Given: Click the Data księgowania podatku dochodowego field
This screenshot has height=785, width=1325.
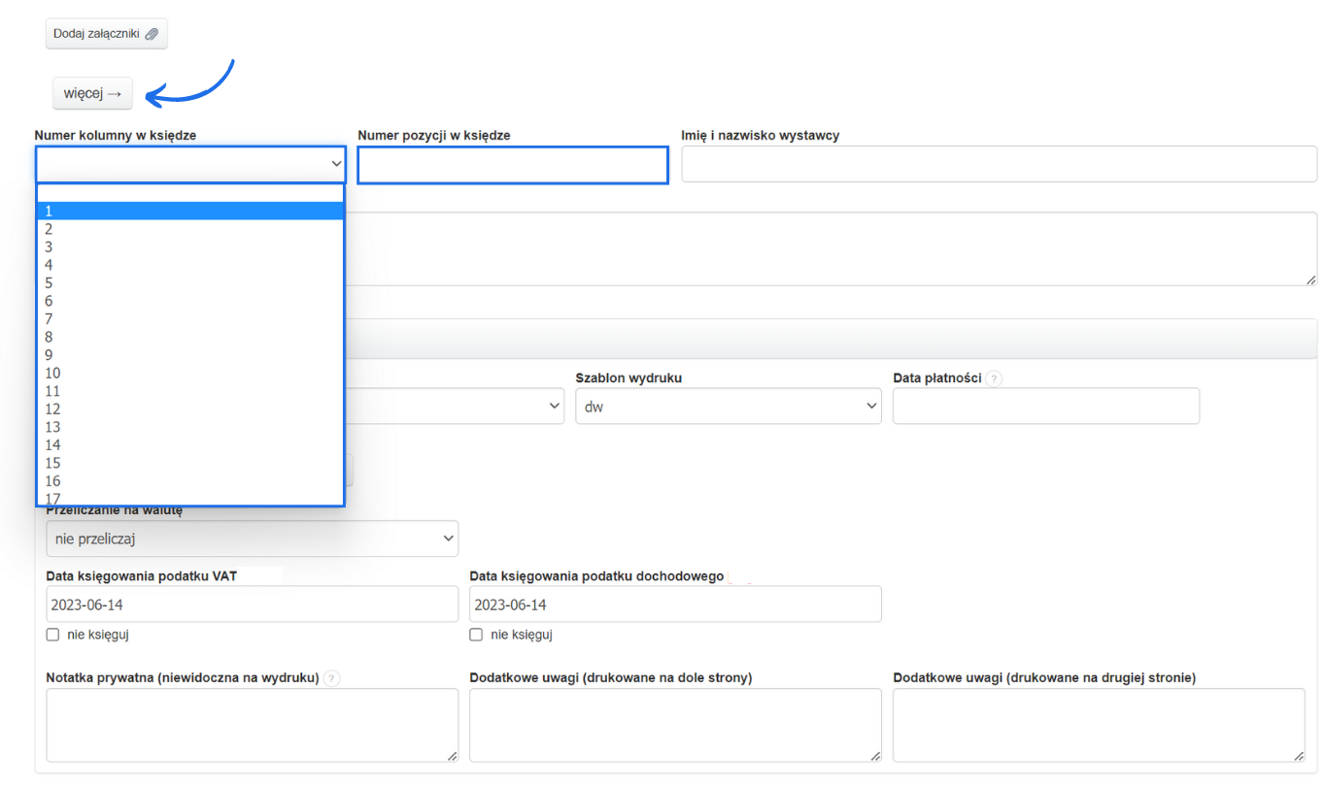Looking at the screenshot, I should coord(675,605).
